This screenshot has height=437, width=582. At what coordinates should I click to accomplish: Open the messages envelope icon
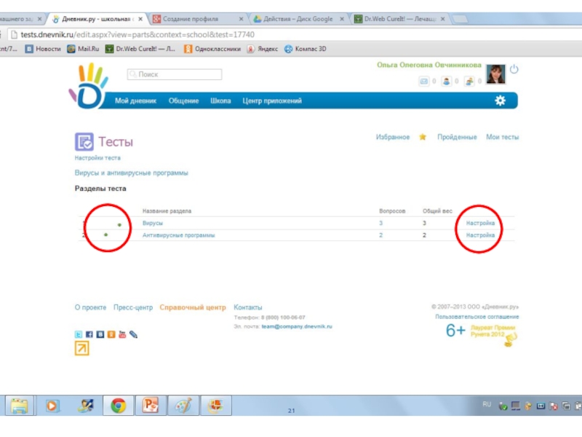tap(423, 82)
